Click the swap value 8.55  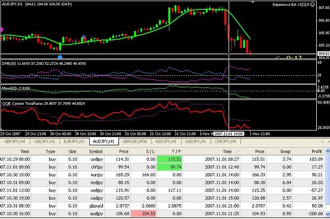(287, 214)
